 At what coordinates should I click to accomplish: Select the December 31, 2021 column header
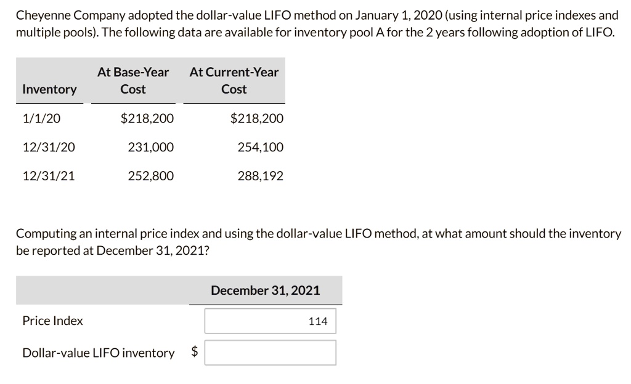(265, 290)
